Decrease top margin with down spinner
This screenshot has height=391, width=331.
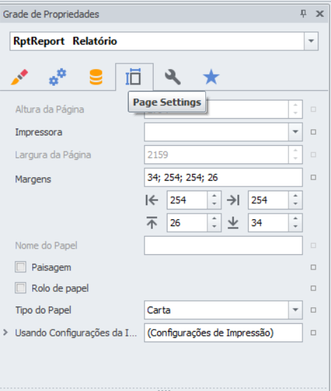click(214, 227)
